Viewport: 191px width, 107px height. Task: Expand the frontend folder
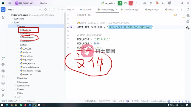12,19
